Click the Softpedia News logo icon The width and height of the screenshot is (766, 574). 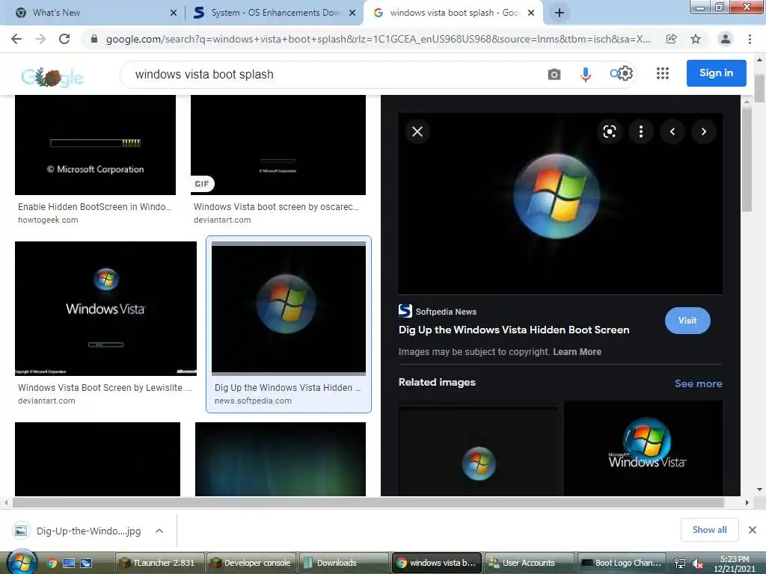[x=405, y=311]
